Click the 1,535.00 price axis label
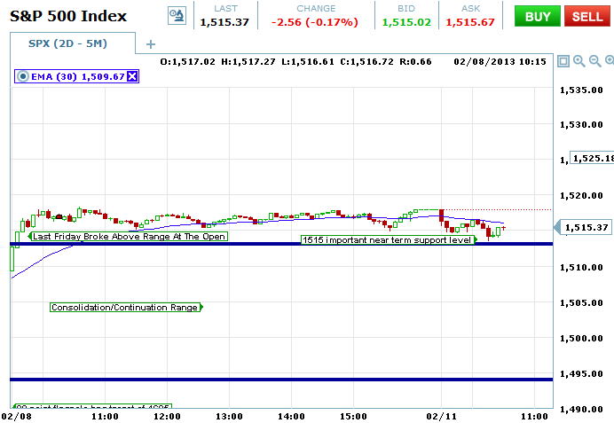Image resolution: width=614 pixels, height=423 pixels. click(581, 90)
